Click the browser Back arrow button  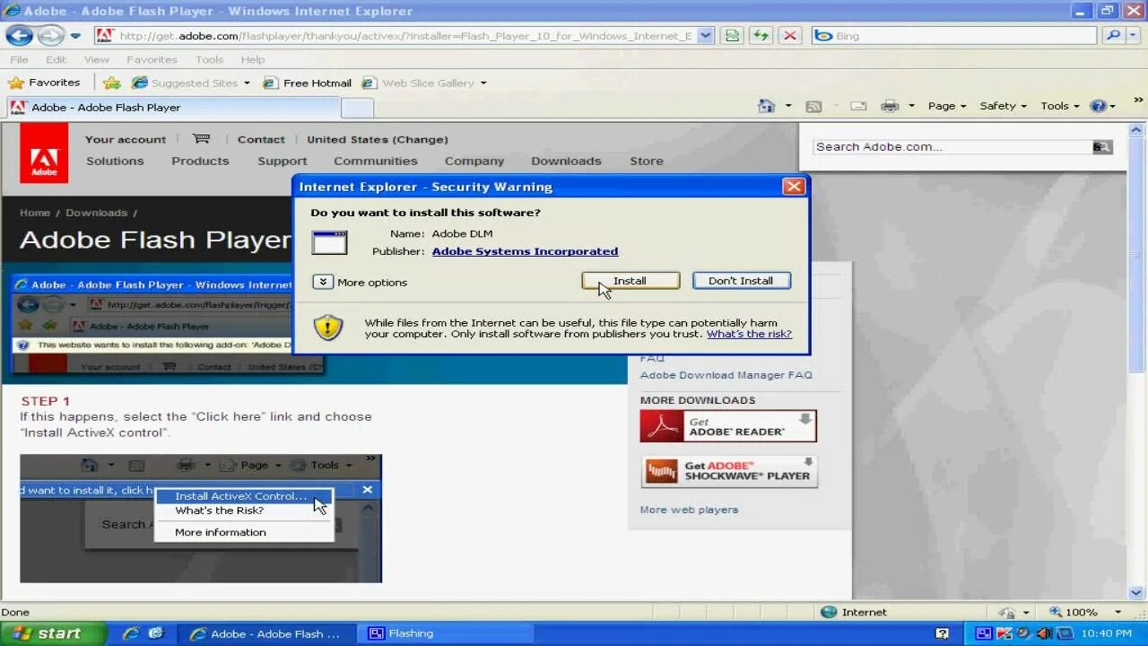(x=20, y=36)
